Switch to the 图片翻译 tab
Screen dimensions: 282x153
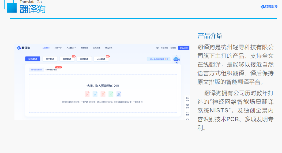point(84,59)
